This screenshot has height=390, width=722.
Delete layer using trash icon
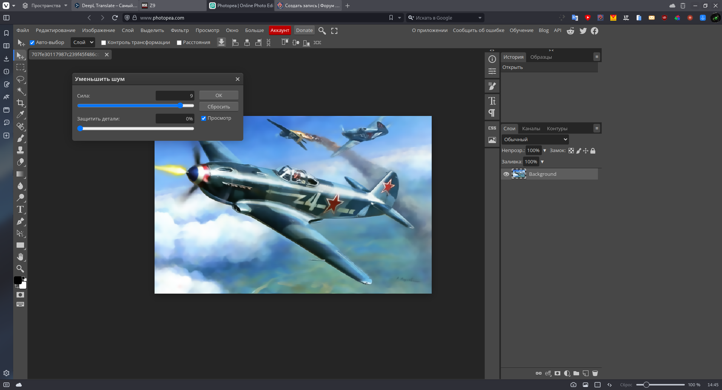pos(595,373)
